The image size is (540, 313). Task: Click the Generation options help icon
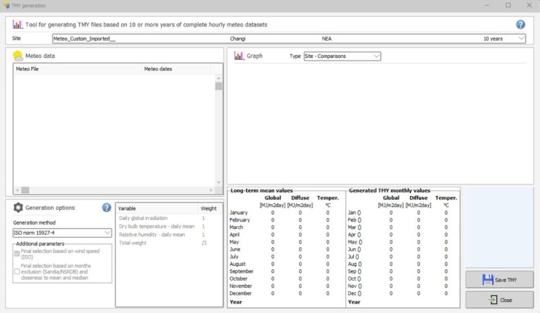[106, 207]
